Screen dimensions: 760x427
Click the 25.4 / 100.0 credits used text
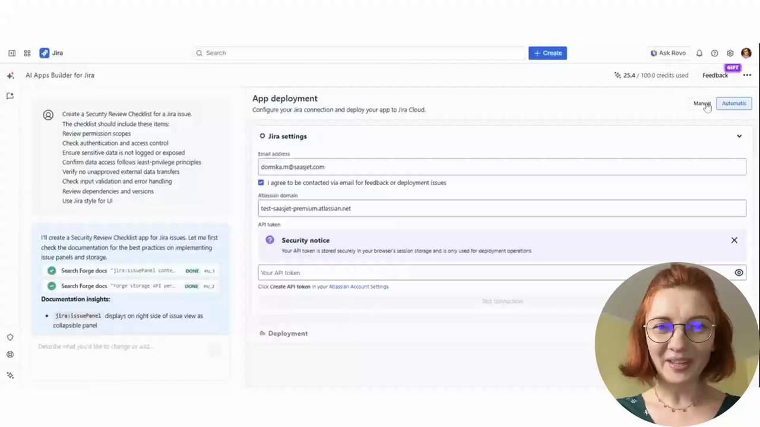pos(655,75)
